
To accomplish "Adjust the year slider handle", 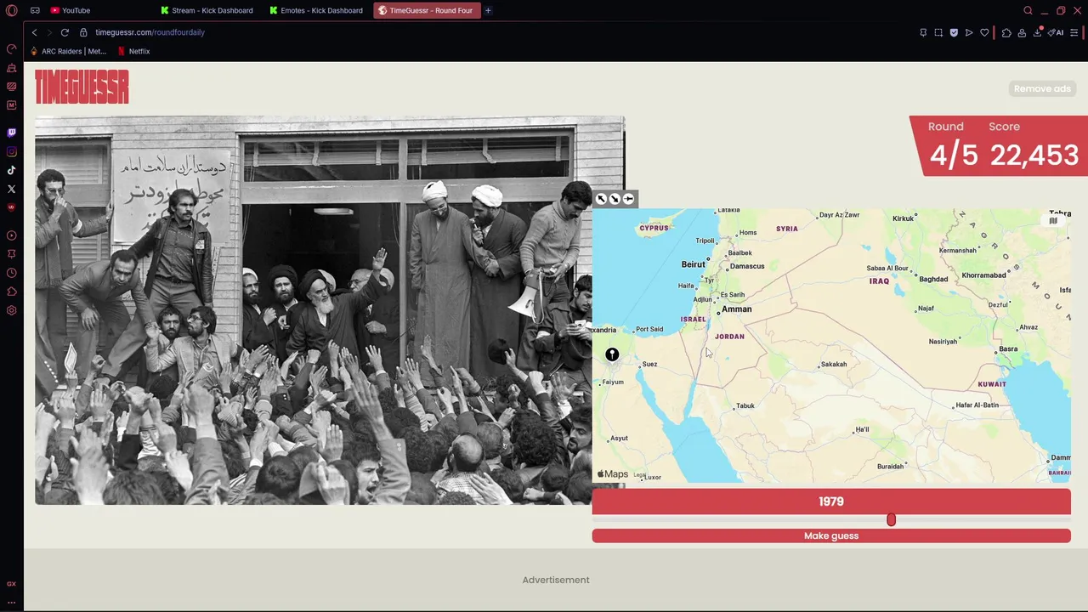I will click(x=891, y=519).
